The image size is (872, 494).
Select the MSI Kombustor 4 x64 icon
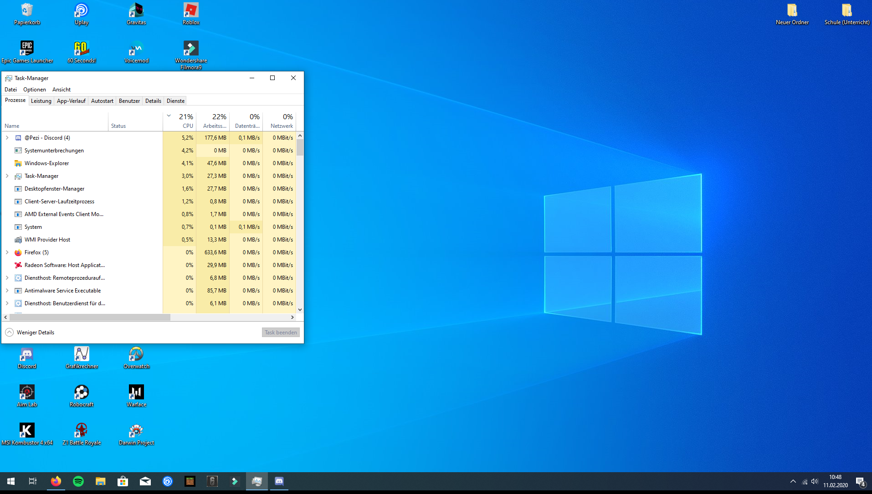27,434
